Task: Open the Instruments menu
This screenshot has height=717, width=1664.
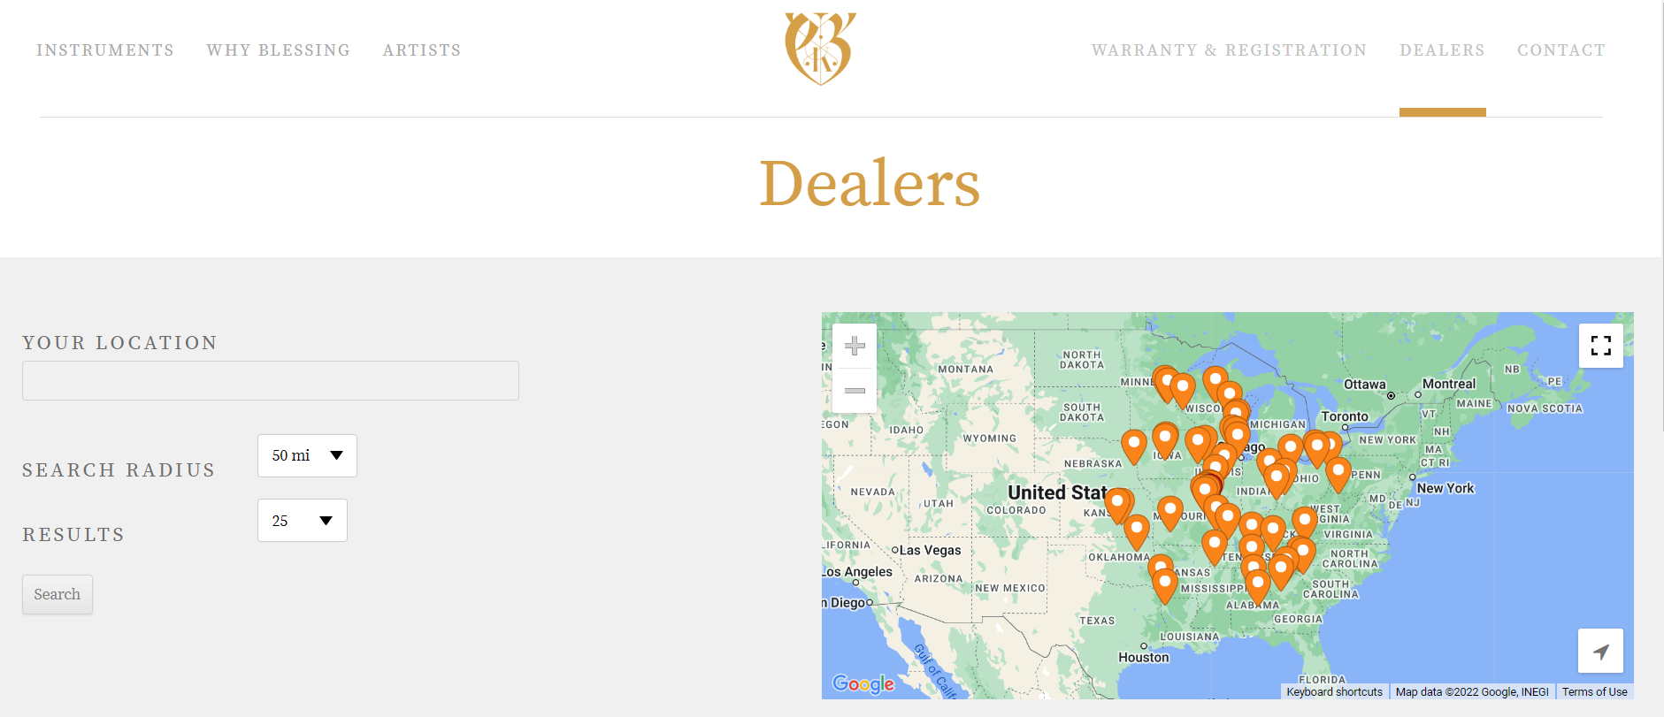Action: tap(105, 50)
